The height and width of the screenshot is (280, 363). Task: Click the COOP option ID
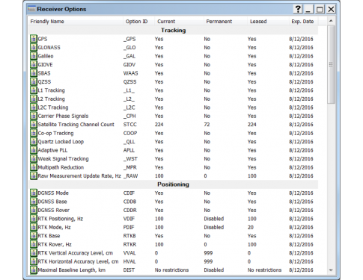click(130, 133)
